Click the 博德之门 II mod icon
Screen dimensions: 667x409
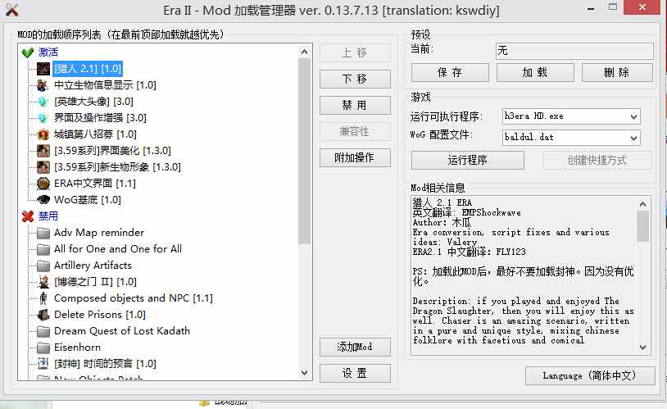[x=43, y=282]
